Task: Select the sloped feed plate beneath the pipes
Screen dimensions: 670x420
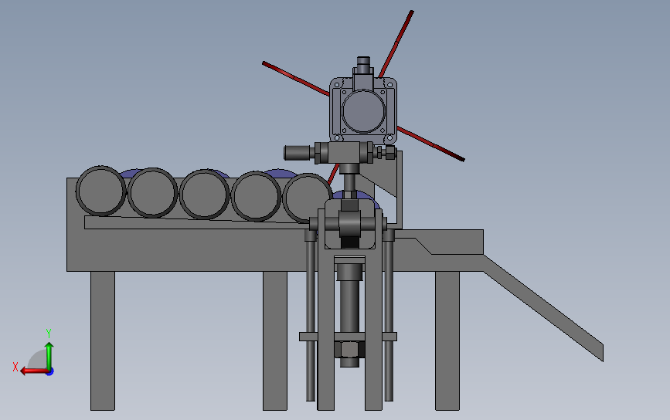Action: click(195, 222)
